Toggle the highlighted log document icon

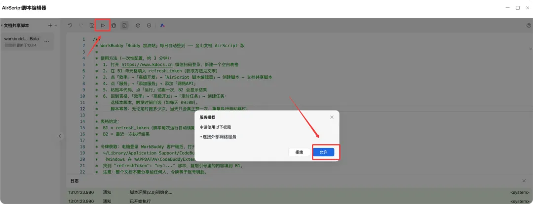(124, 25)
